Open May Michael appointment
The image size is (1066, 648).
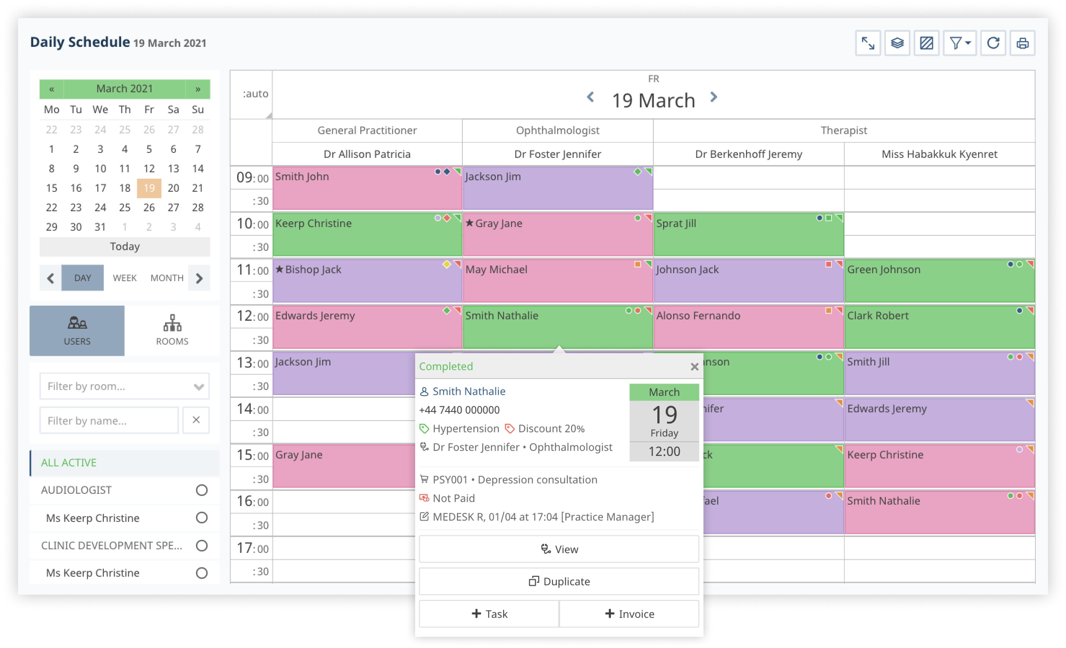pos(558,281)
